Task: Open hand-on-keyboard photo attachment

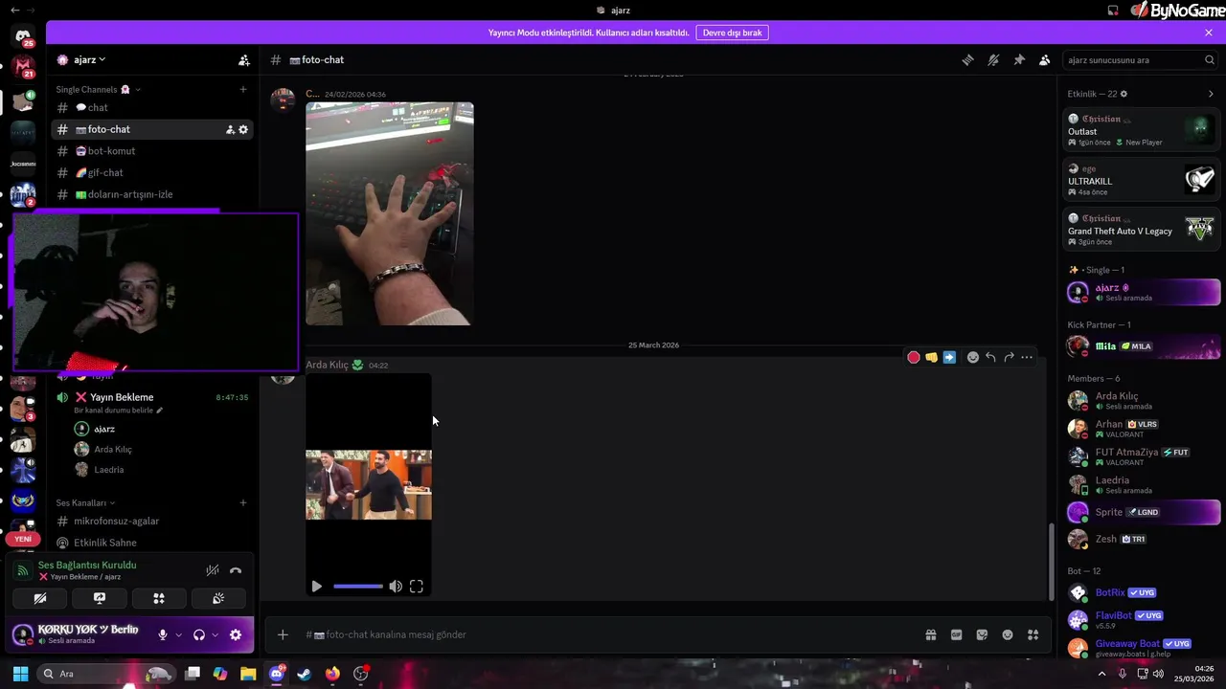Action: (x=389, y=213)
